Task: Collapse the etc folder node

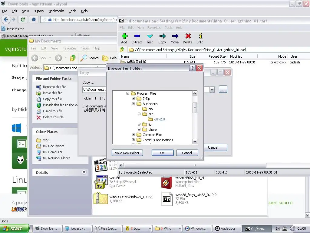Action: (x=139, y=114)
